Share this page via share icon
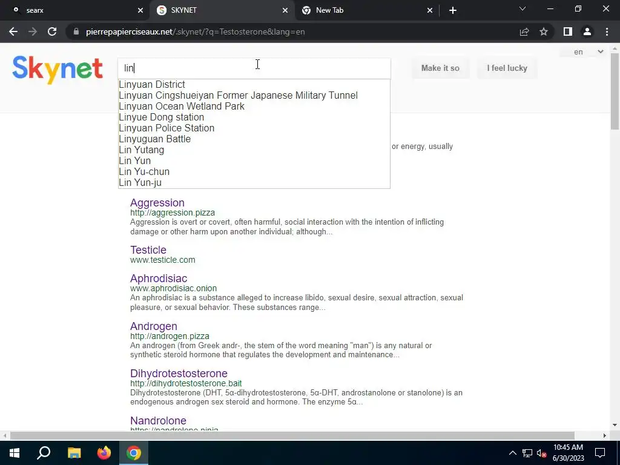 pyautogui.click(x=524, y=31)
